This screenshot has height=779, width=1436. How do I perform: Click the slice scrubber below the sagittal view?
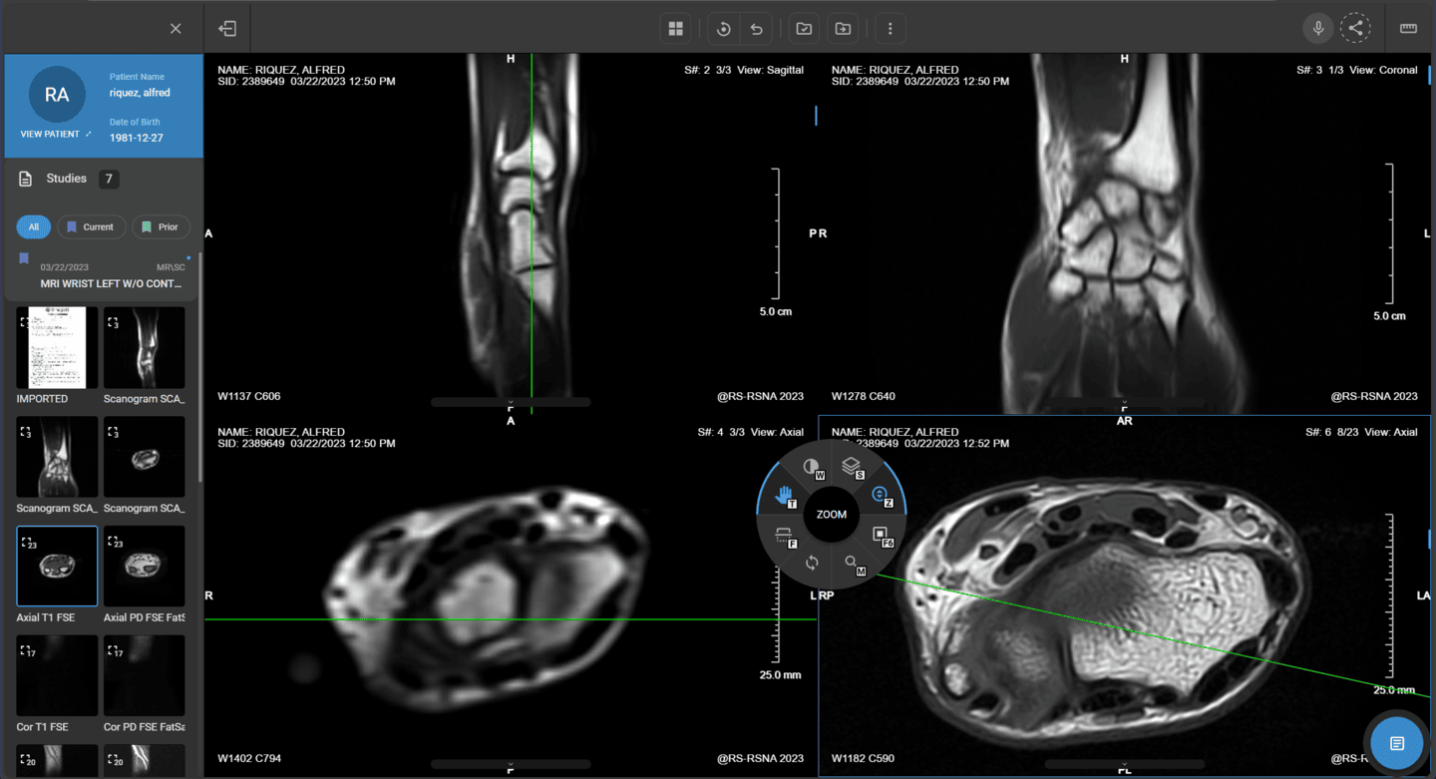pos(511,401)
